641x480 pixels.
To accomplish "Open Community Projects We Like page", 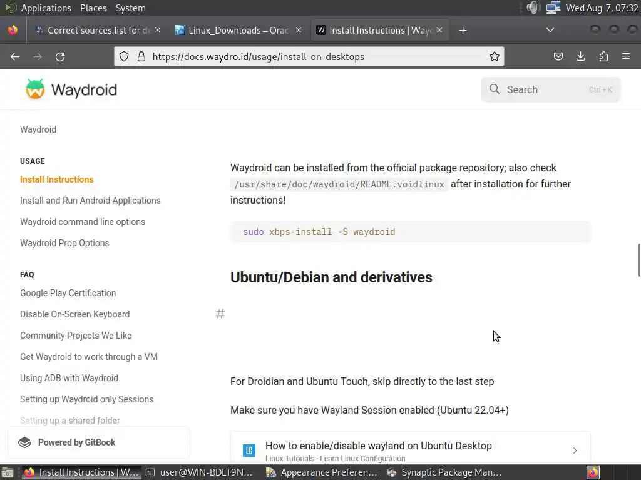I will coord(76,336).
